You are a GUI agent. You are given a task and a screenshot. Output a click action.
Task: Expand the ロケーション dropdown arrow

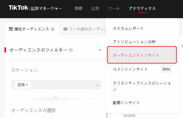[97, 85]
